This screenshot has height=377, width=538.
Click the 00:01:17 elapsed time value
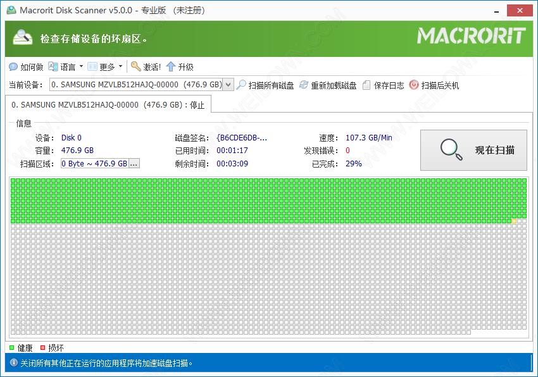pos(232,151)
